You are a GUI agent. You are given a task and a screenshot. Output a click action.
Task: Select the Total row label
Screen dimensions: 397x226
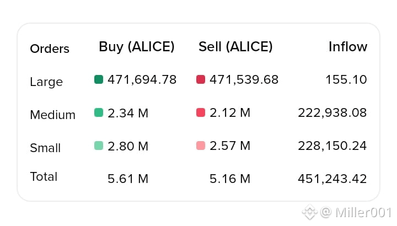pos(44,176)
